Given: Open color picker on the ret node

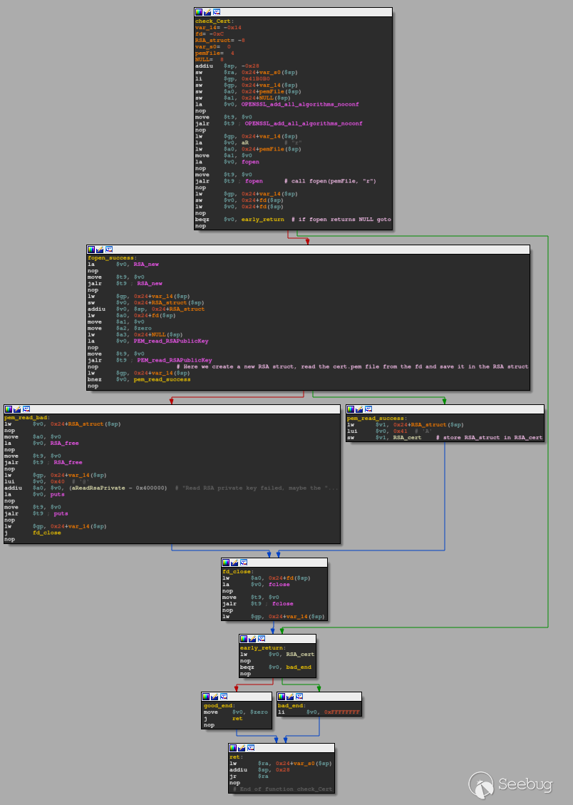Looking at the screenshot, I should tap(232, 748).
